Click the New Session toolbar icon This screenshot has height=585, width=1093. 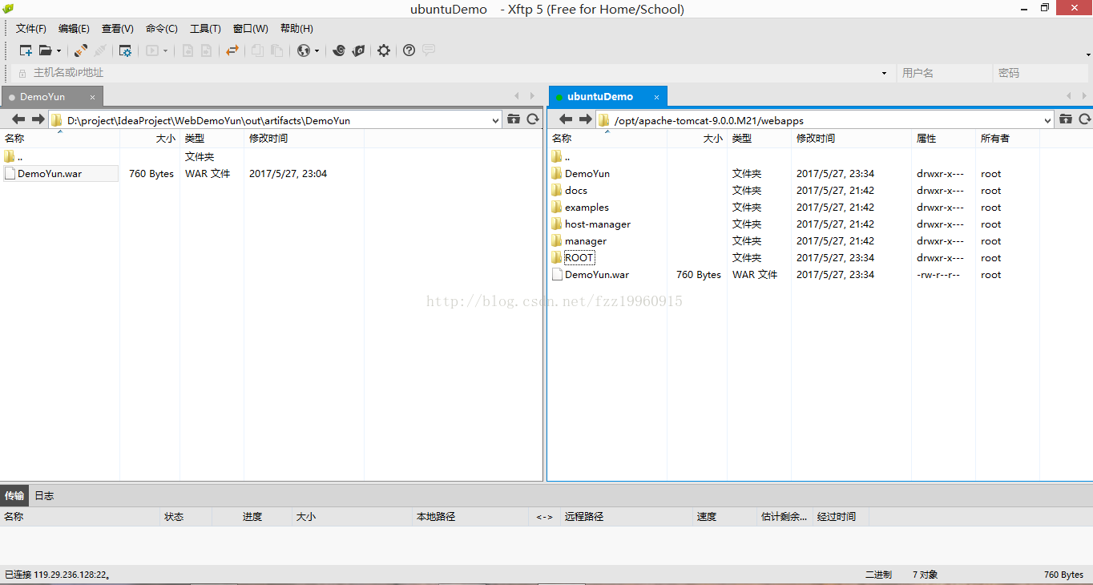[26, 50]
